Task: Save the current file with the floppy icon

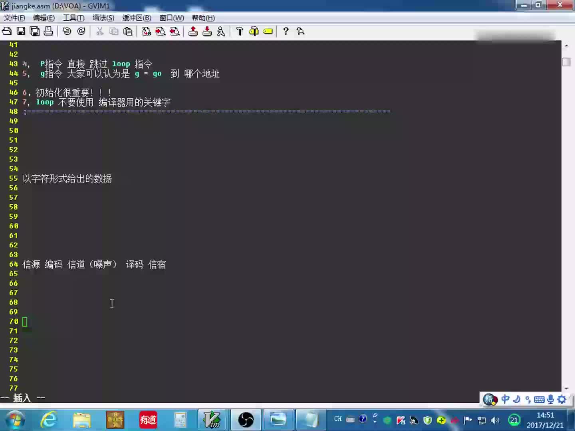Action: [21, 31]
